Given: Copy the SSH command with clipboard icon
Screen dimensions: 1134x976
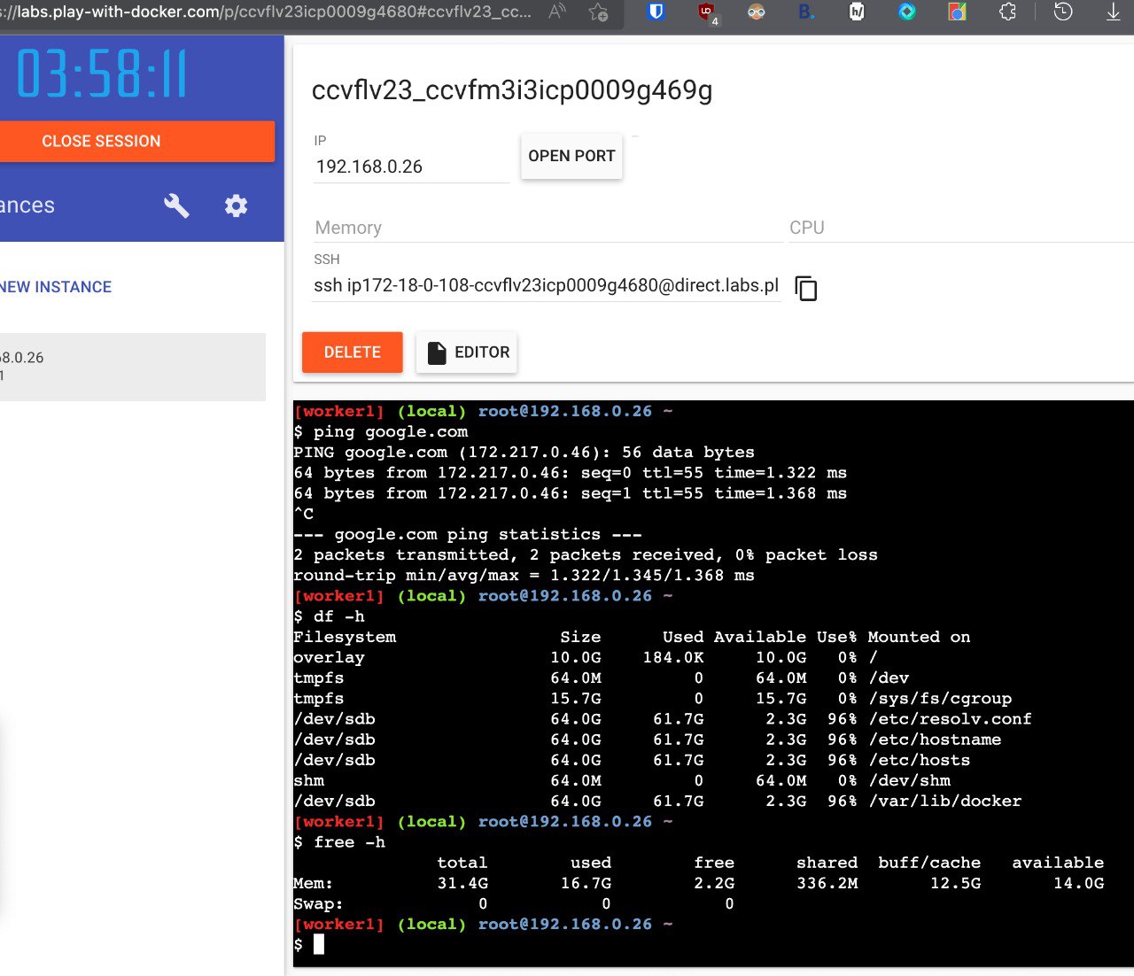Looking at the screenshot, I should pos(805,288).
